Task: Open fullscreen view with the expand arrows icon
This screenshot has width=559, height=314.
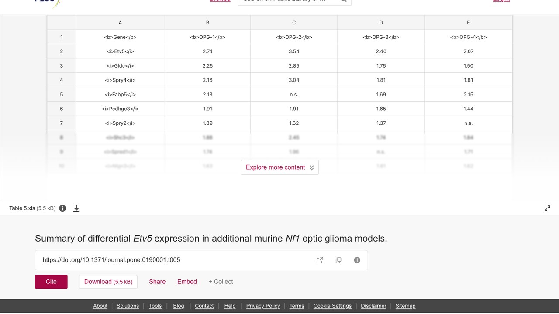Action: point(547,208)
